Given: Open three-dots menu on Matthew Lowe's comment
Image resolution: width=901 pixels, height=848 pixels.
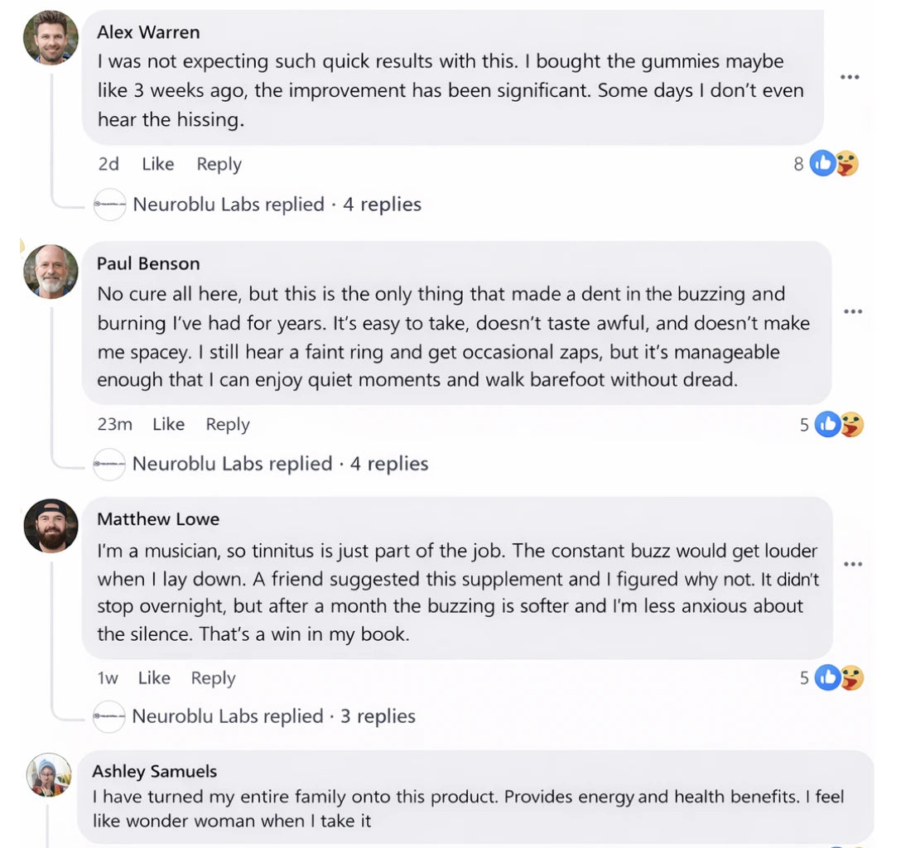Looking at the screenshot, I should pyautogui.click(x=853, y=564).
